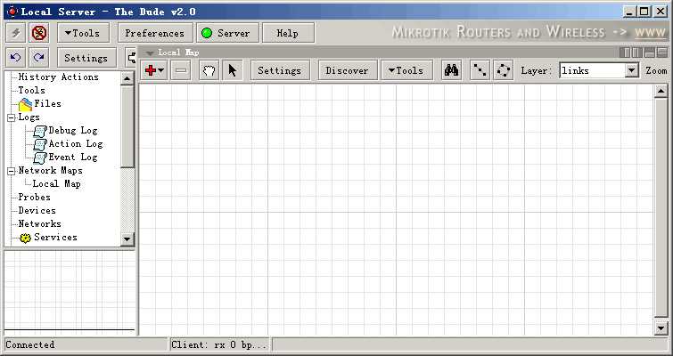Click the undo arrow icon
The height and width of the screenshot is (356, 673).
point(15,58)
